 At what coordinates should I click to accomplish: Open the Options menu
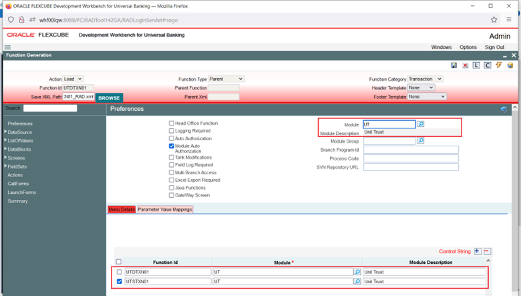(468, 47)
